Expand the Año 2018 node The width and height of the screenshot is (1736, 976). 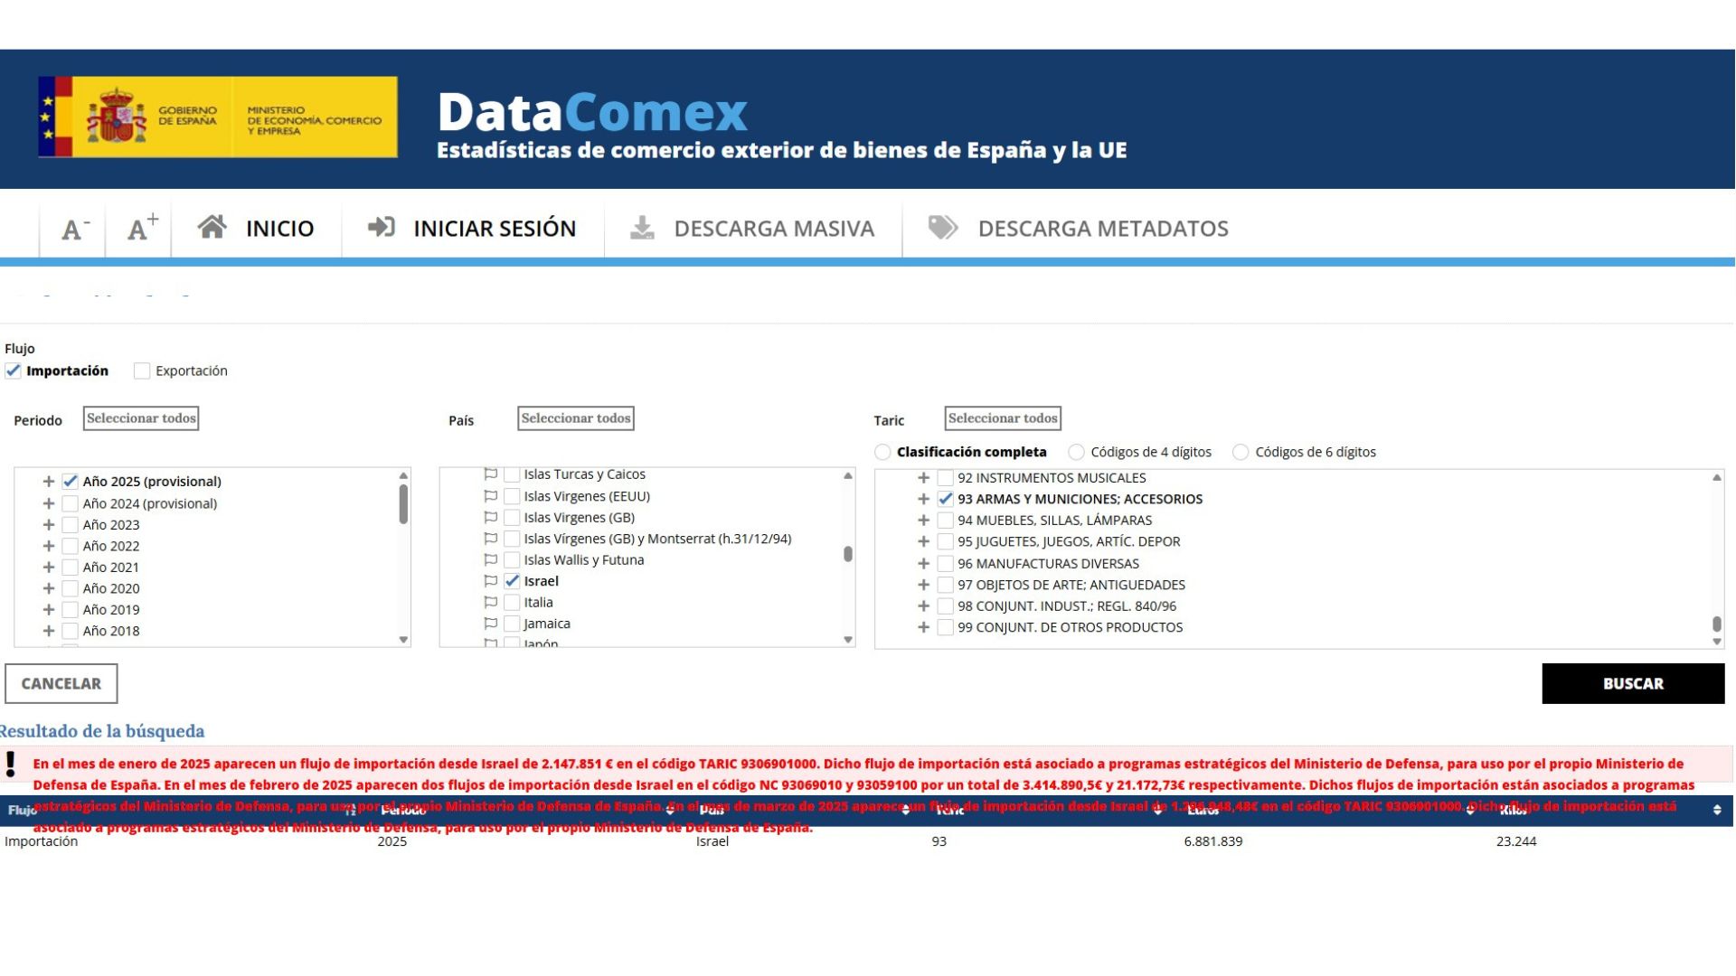[49, 631]
